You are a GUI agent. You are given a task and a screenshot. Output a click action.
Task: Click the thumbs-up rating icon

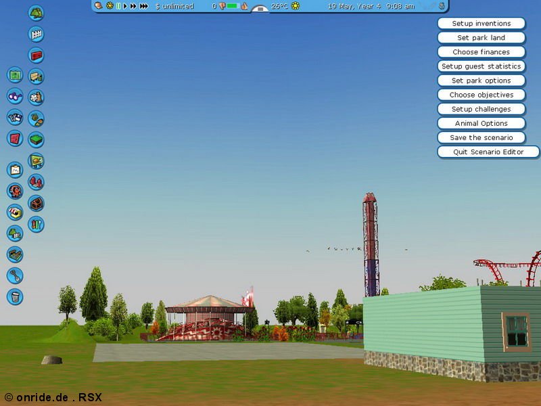coord(244,6)
